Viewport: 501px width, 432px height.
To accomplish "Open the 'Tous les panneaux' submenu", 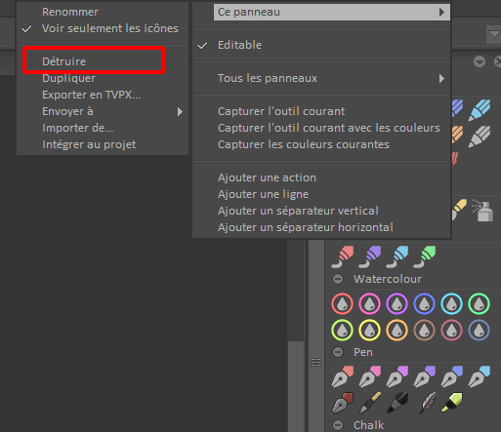I will click(321, 78).
